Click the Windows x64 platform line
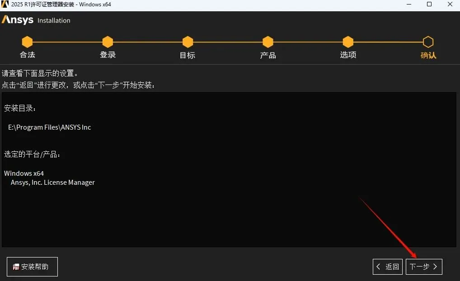Viewport: 460px width, 281px height. click(24, 173)
